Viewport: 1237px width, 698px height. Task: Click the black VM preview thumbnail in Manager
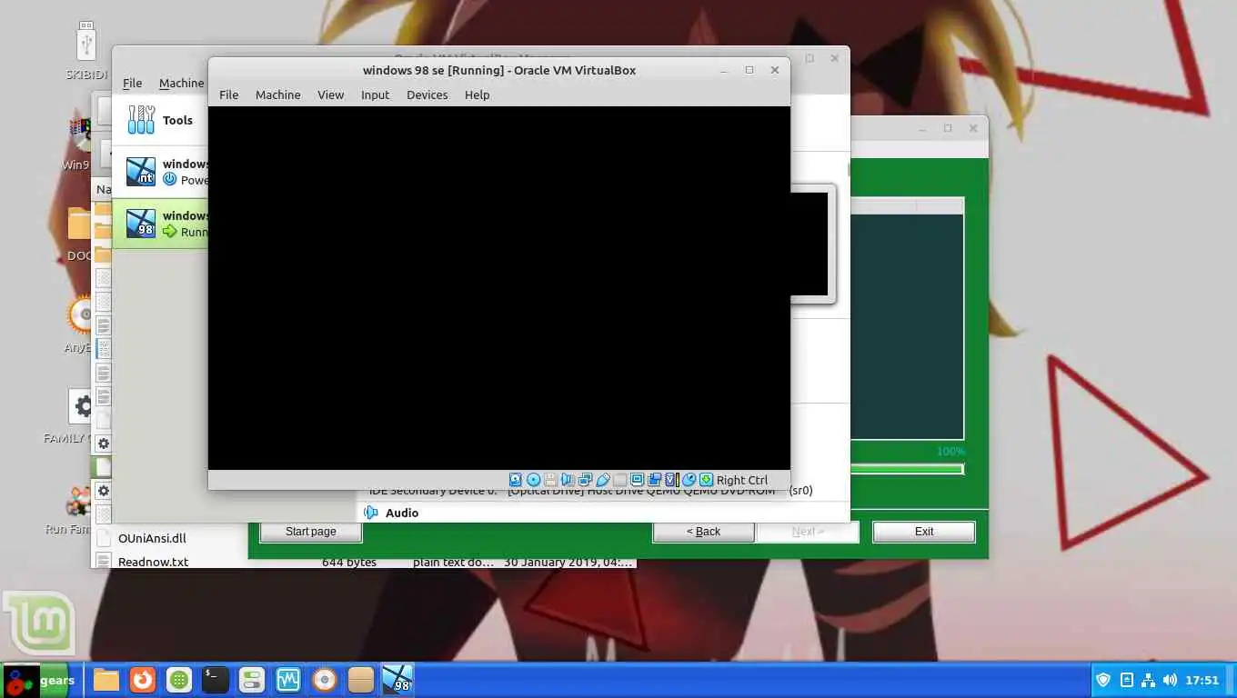pos(810,244)
